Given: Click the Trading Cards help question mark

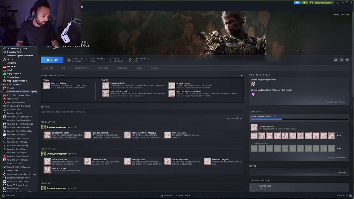Looking at the screenshot, I should point(268,181).
